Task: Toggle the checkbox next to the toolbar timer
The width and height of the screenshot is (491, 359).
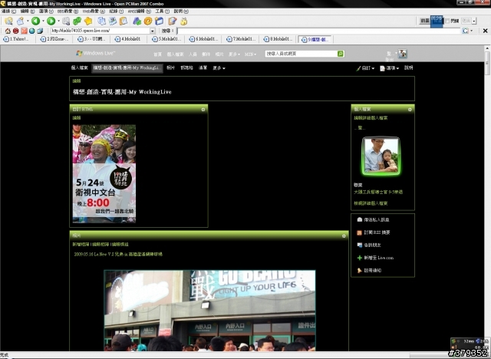Action: pyautogui.click(x=447, y=21)
